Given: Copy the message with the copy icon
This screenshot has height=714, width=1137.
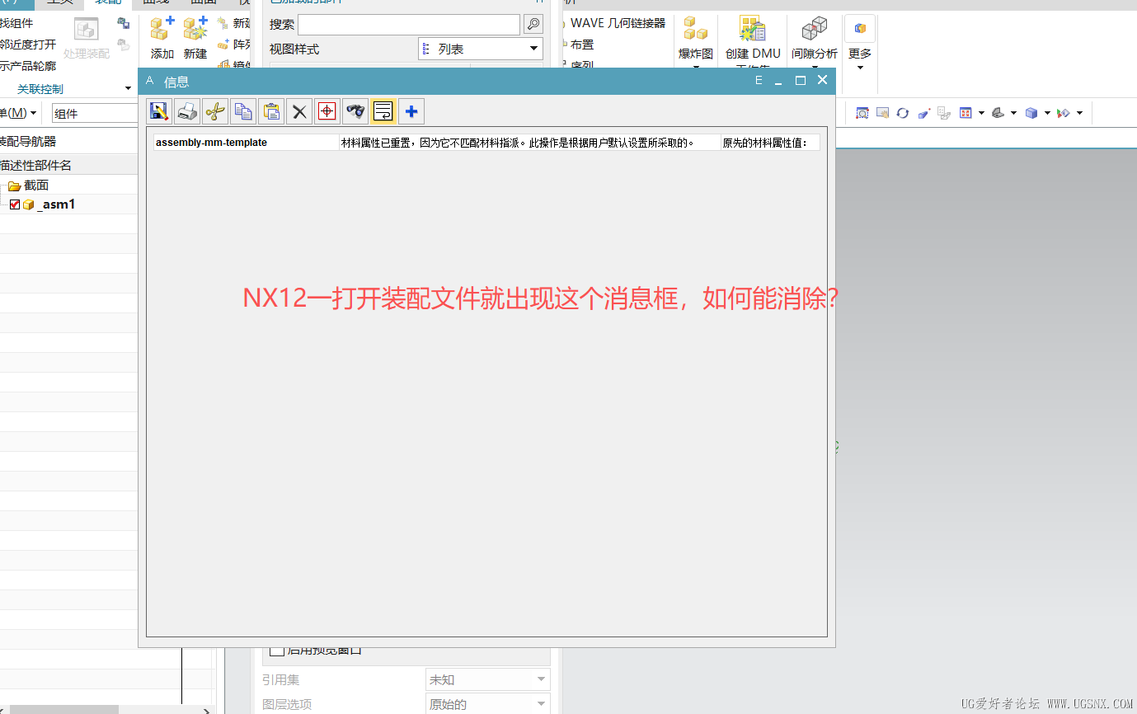Looking at the screenshot, I should (x=243, y=111).
